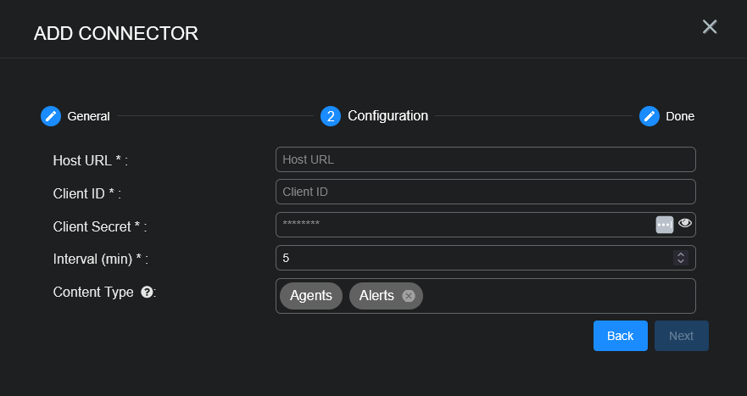Go to the Done step label
Screen dimensions: 747x396
click(679, 116)
